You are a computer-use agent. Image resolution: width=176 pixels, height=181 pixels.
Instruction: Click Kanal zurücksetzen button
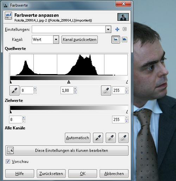(80, 40)
